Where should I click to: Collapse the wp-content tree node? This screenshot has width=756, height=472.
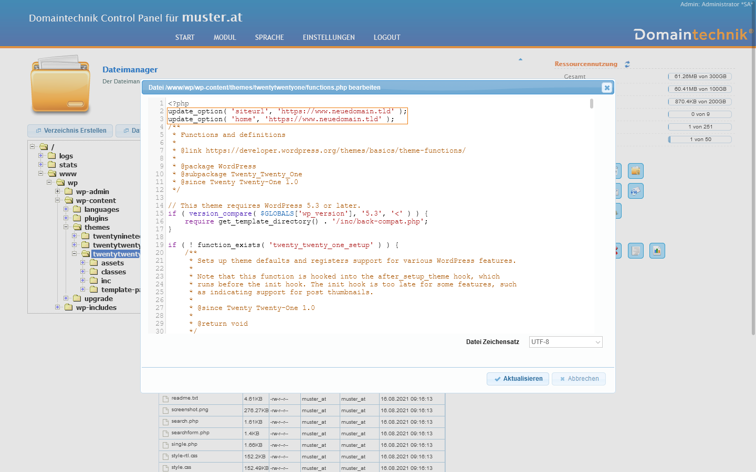[x=58, y=200]
